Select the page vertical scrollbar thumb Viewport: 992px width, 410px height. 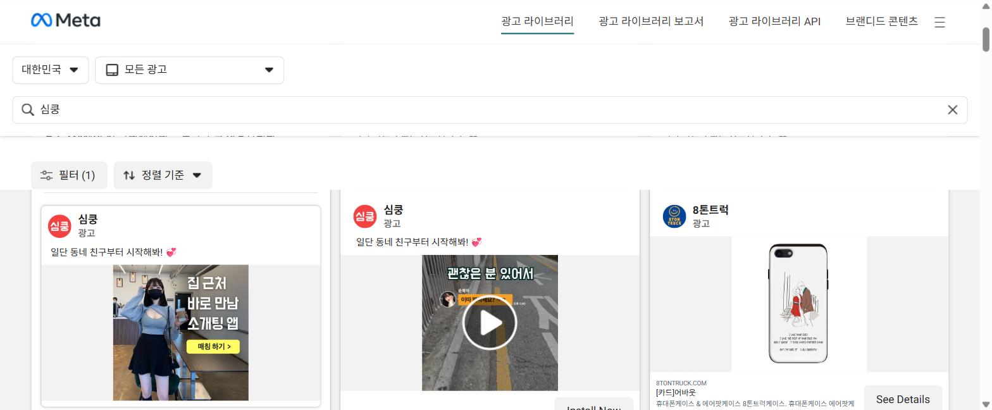986,40
